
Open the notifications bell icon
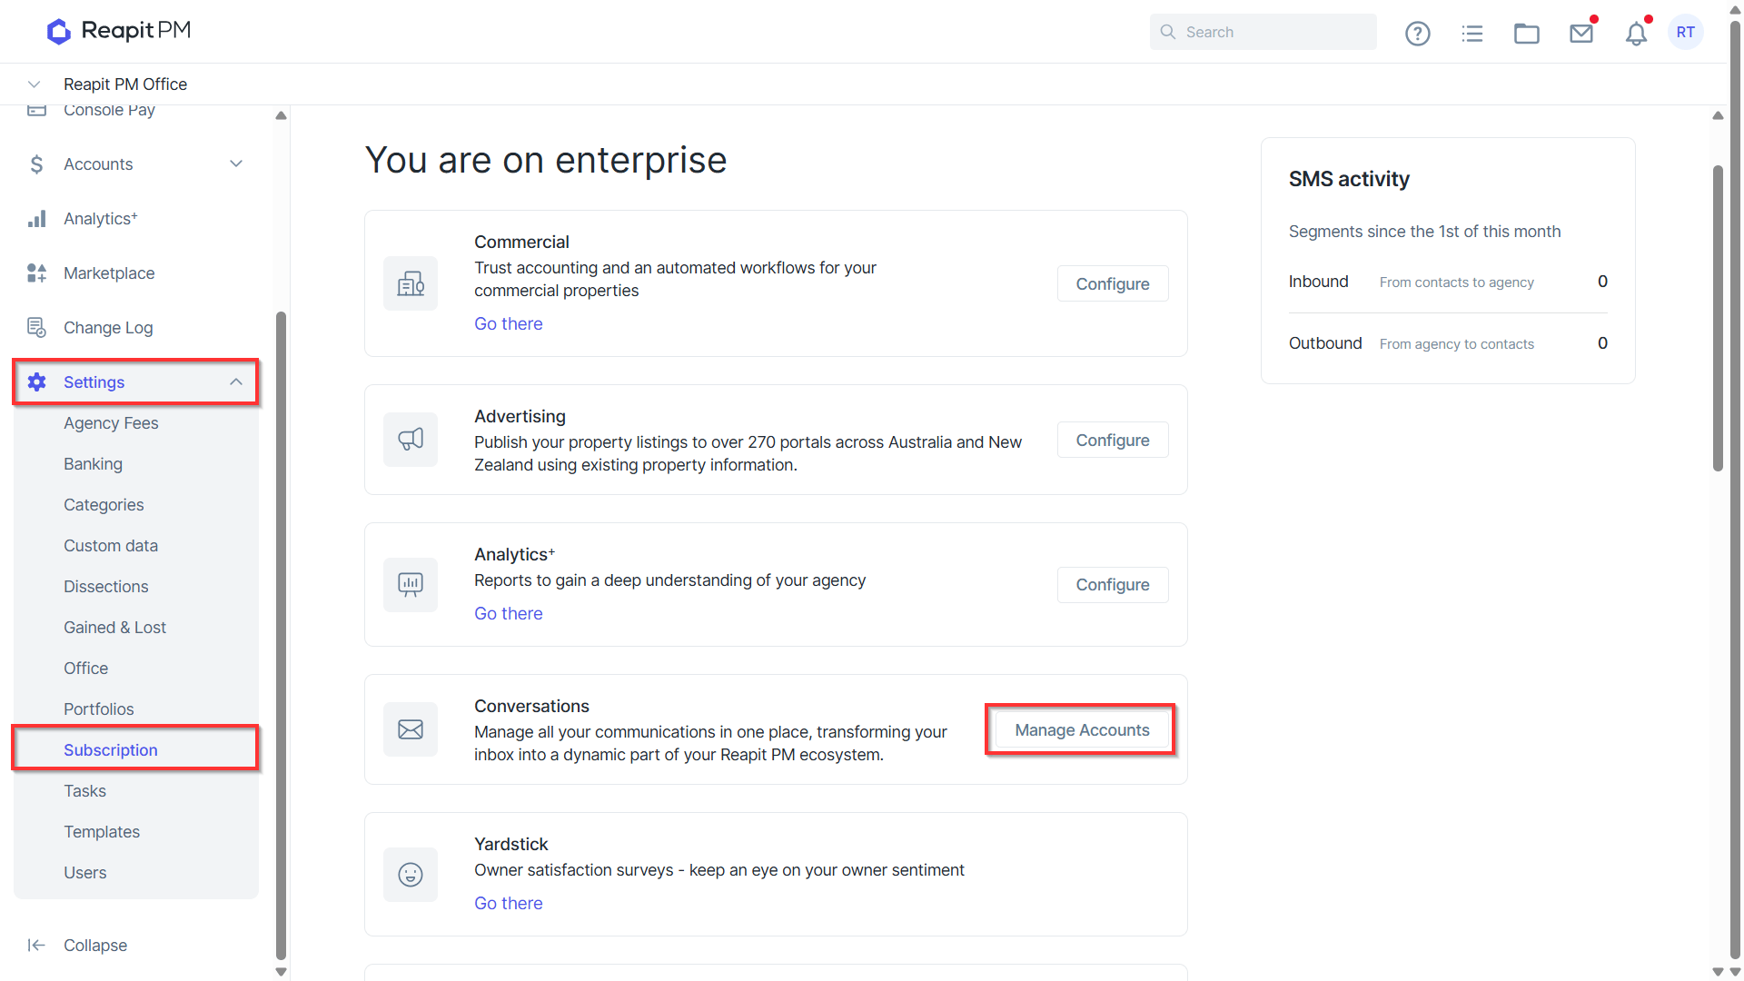point(1636,33)
